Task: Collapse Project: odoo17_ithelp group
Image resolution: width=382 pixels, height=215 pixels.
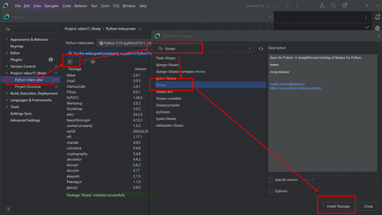Action: point(7,73)
